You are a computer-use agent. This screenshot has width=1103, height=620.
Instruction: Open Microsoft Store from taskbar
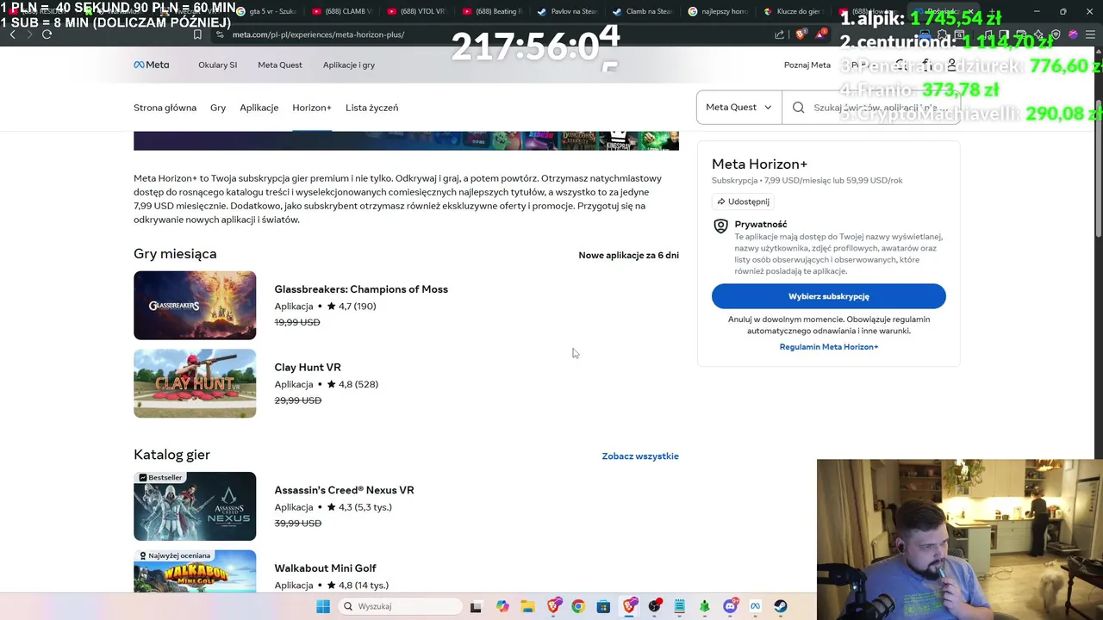click(x=603, y=606)
